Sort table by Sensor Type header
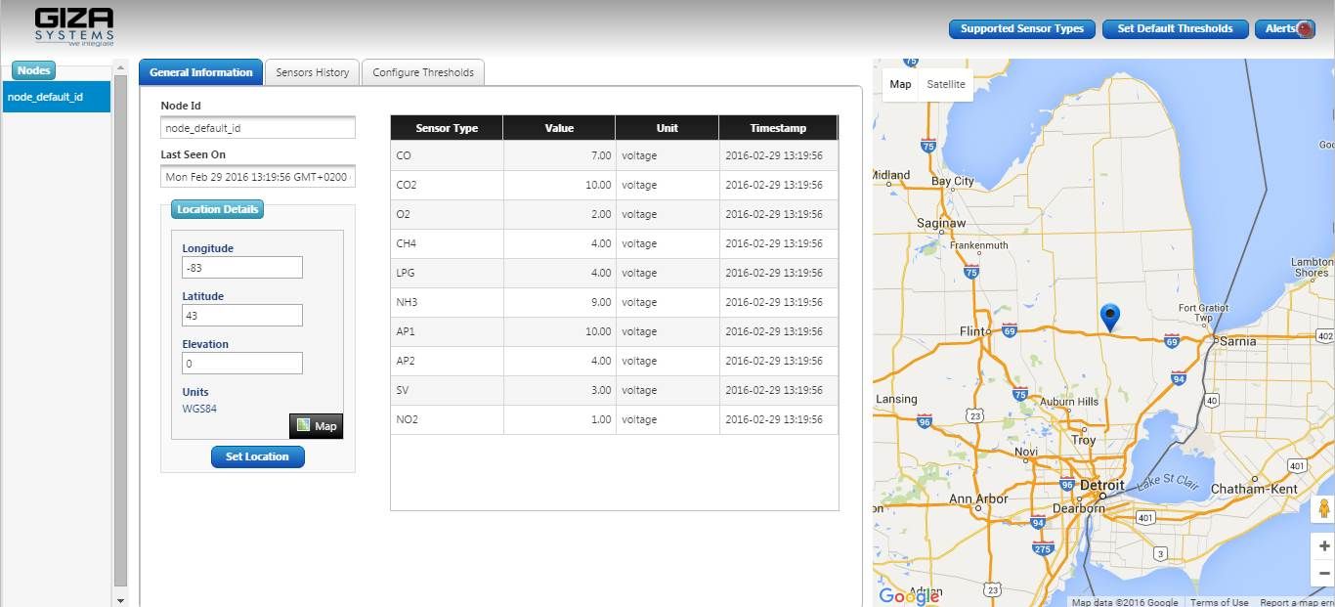The height and width of the screenshot is (607, 1335). coord(447,128)
